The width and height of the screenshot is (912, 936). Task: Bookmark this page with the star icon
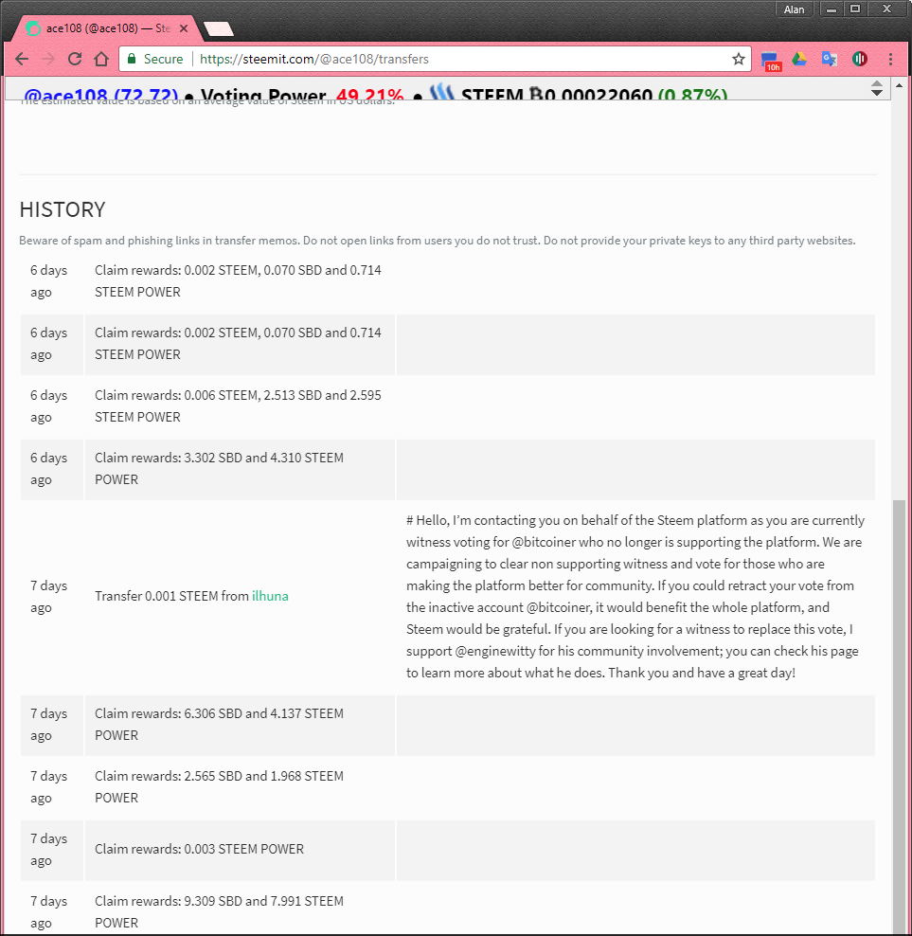[739, 59]
